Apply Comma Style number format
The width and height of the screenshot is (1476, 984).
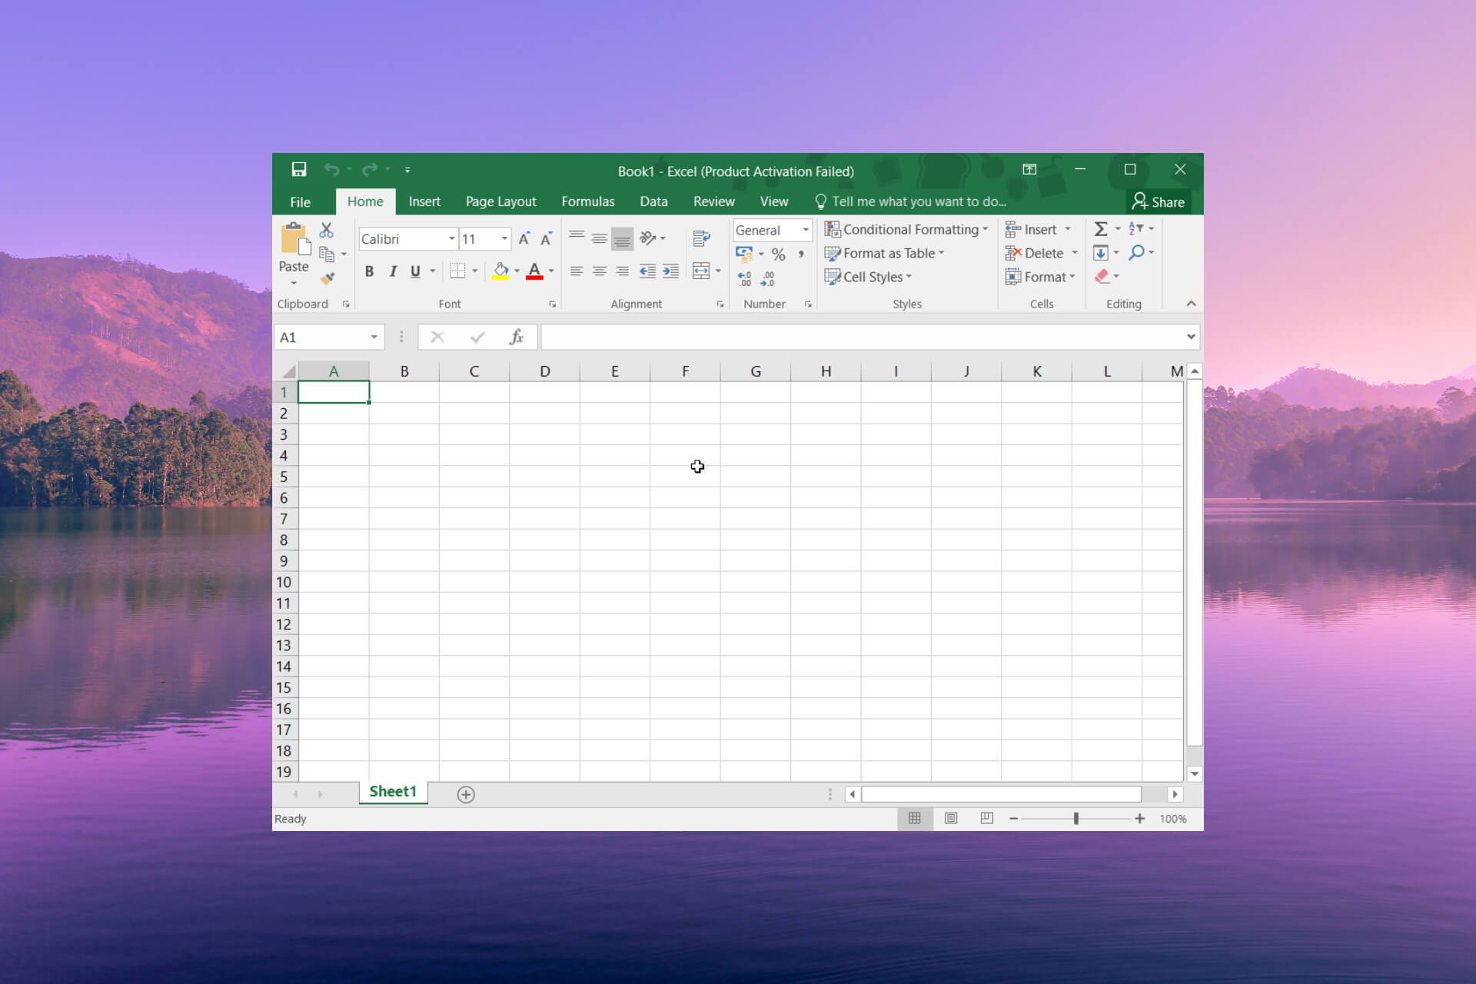pyautogui.click(x=801, y=254)
